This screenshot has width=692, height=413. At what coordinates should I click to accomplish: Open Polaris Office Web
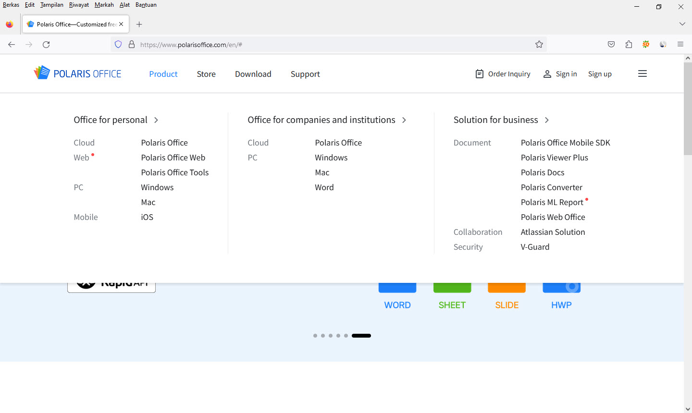click(173, 157)
